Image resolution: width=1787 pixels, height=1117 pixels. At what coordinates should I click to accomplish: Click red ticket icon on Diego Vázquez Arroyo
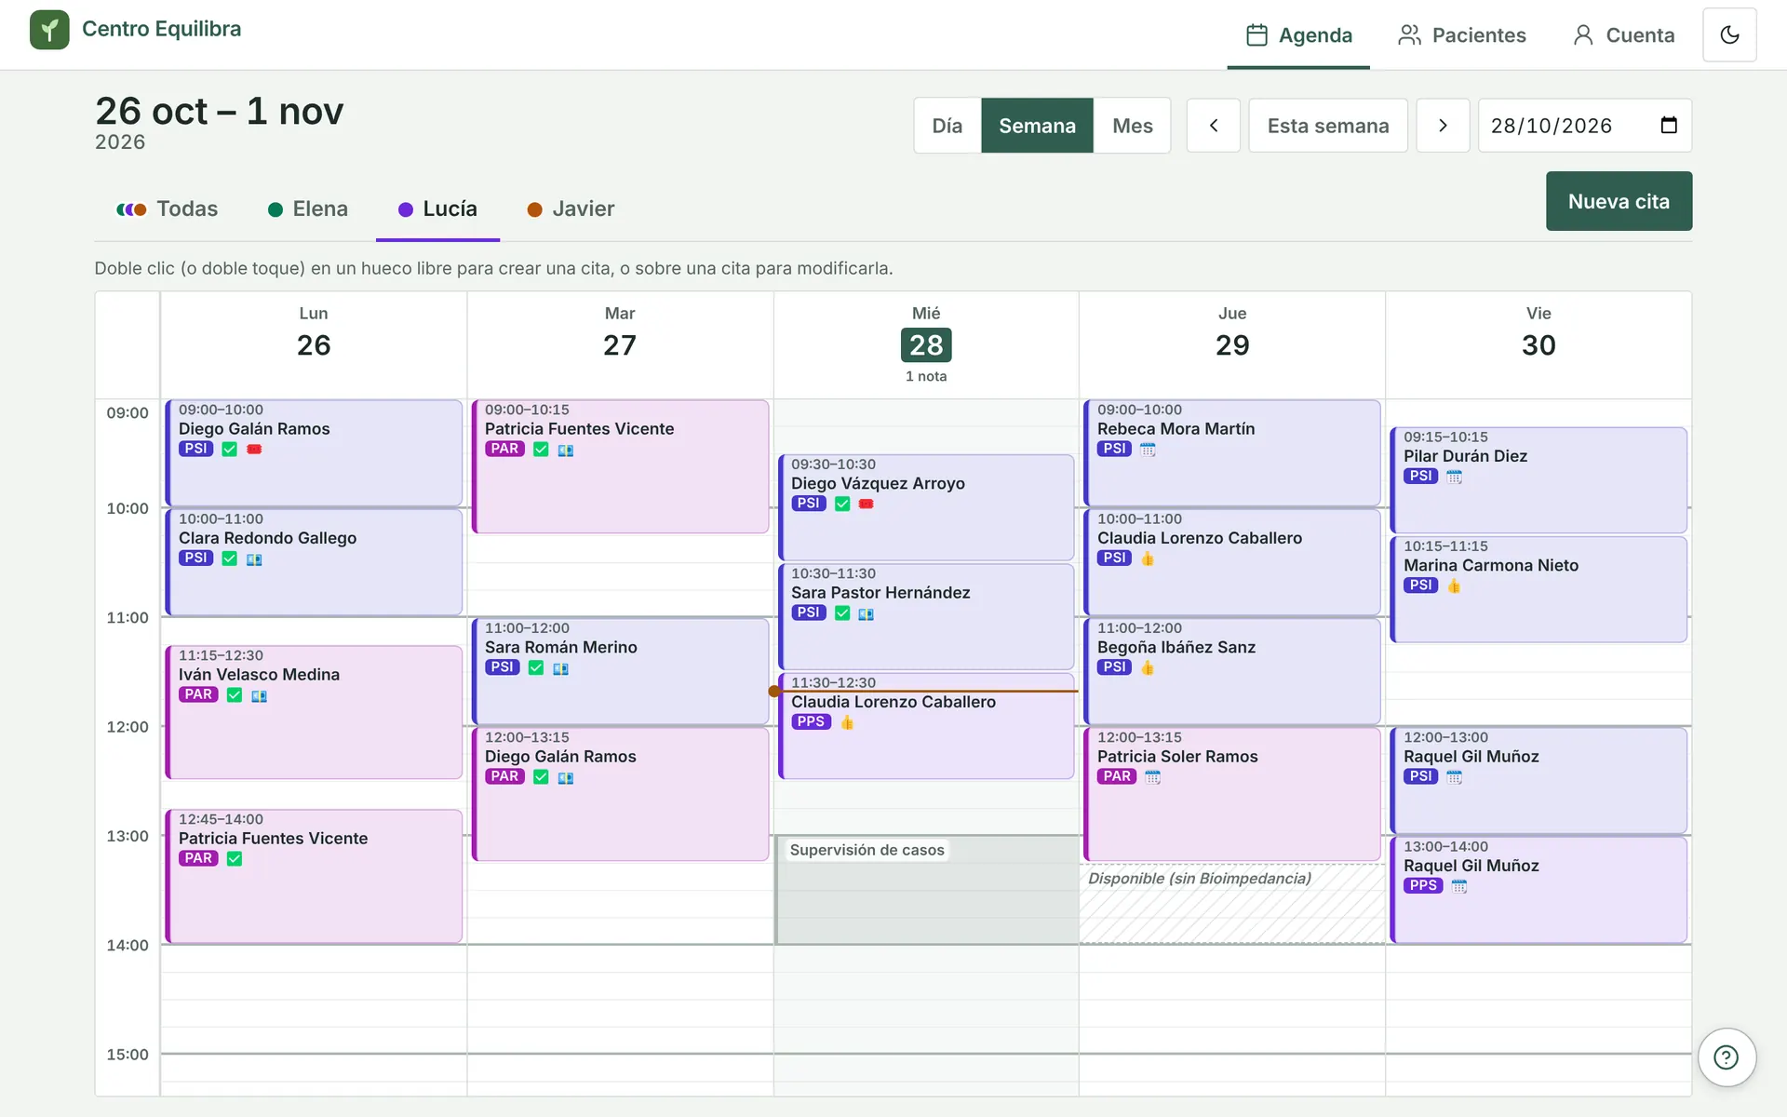[867, 504]
